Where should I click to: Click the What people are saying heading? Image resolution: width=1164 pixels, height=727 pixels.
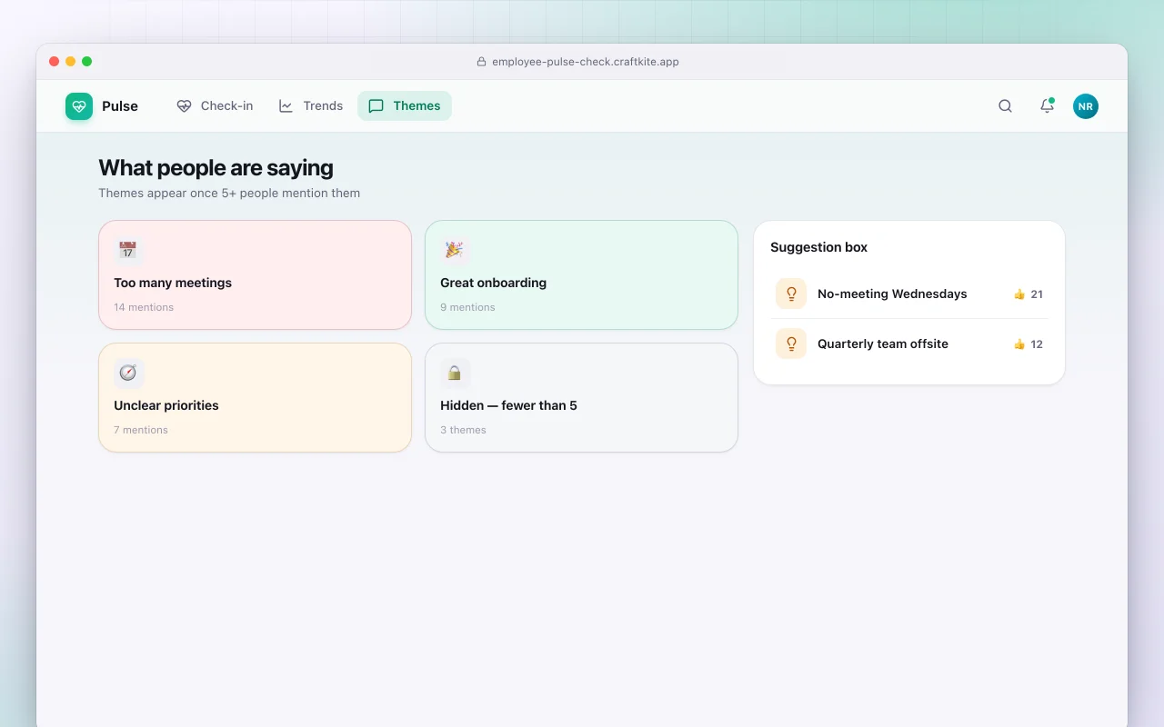pos(216,167)
